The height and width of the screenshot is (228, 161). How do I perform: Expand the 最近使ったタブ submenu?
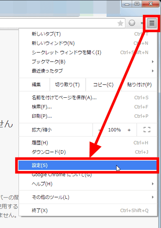88,71
